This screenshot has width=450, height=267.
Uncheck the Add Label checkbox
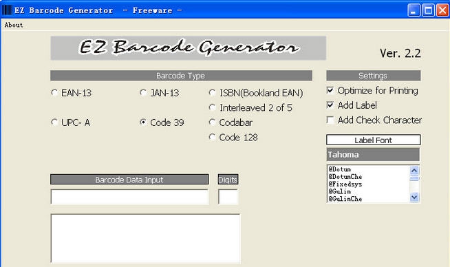tap(330, 105)
